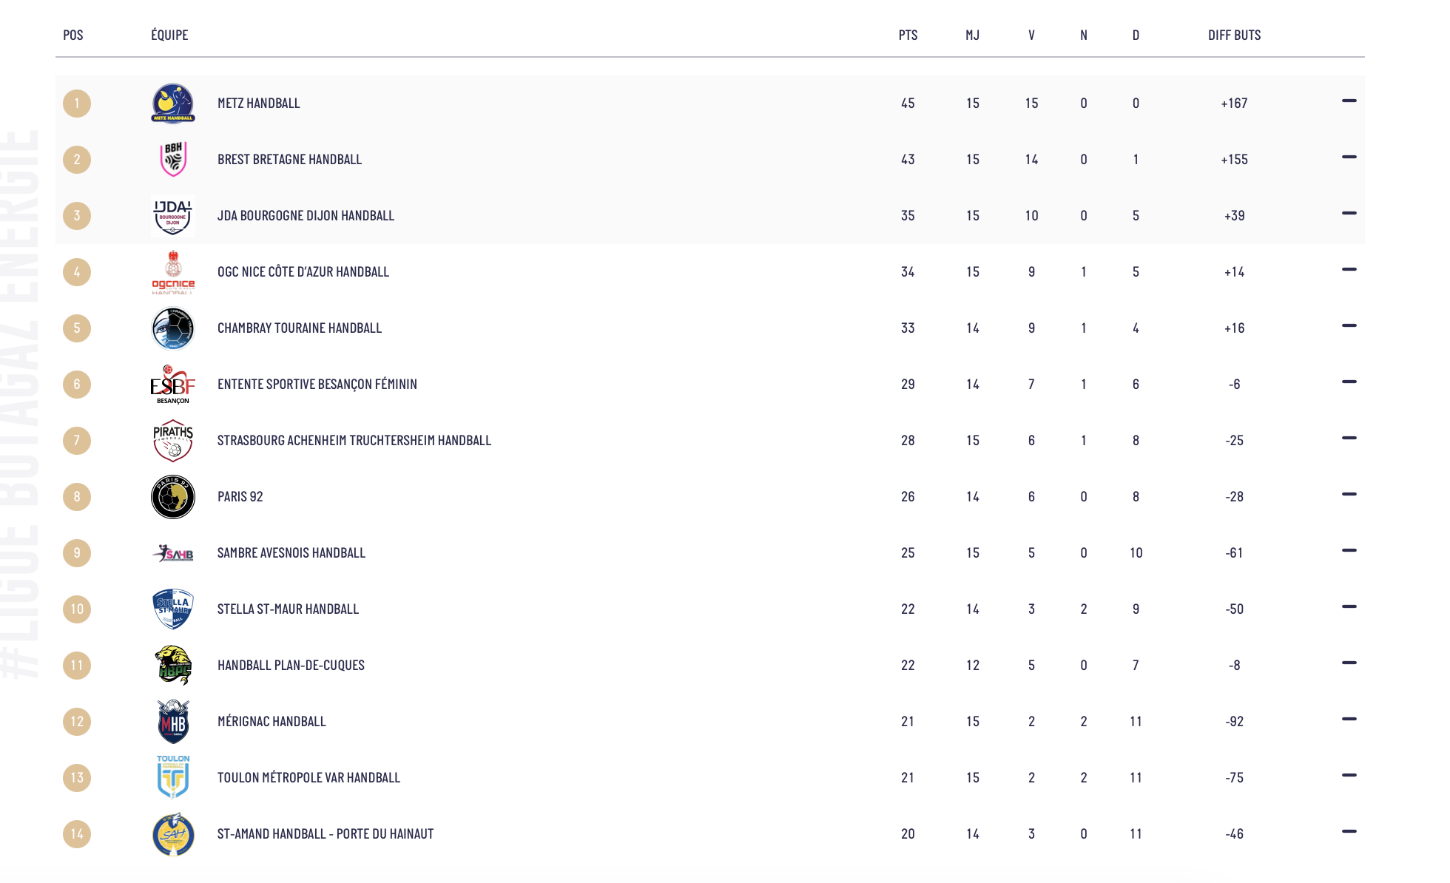This screenshot has height=883, width=1450.
Task: Sort by the PTS column header
Action: pos(908,35)
